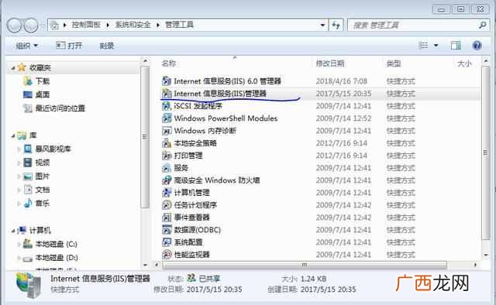Click the refresh button beside address bar

coord(336,25)
